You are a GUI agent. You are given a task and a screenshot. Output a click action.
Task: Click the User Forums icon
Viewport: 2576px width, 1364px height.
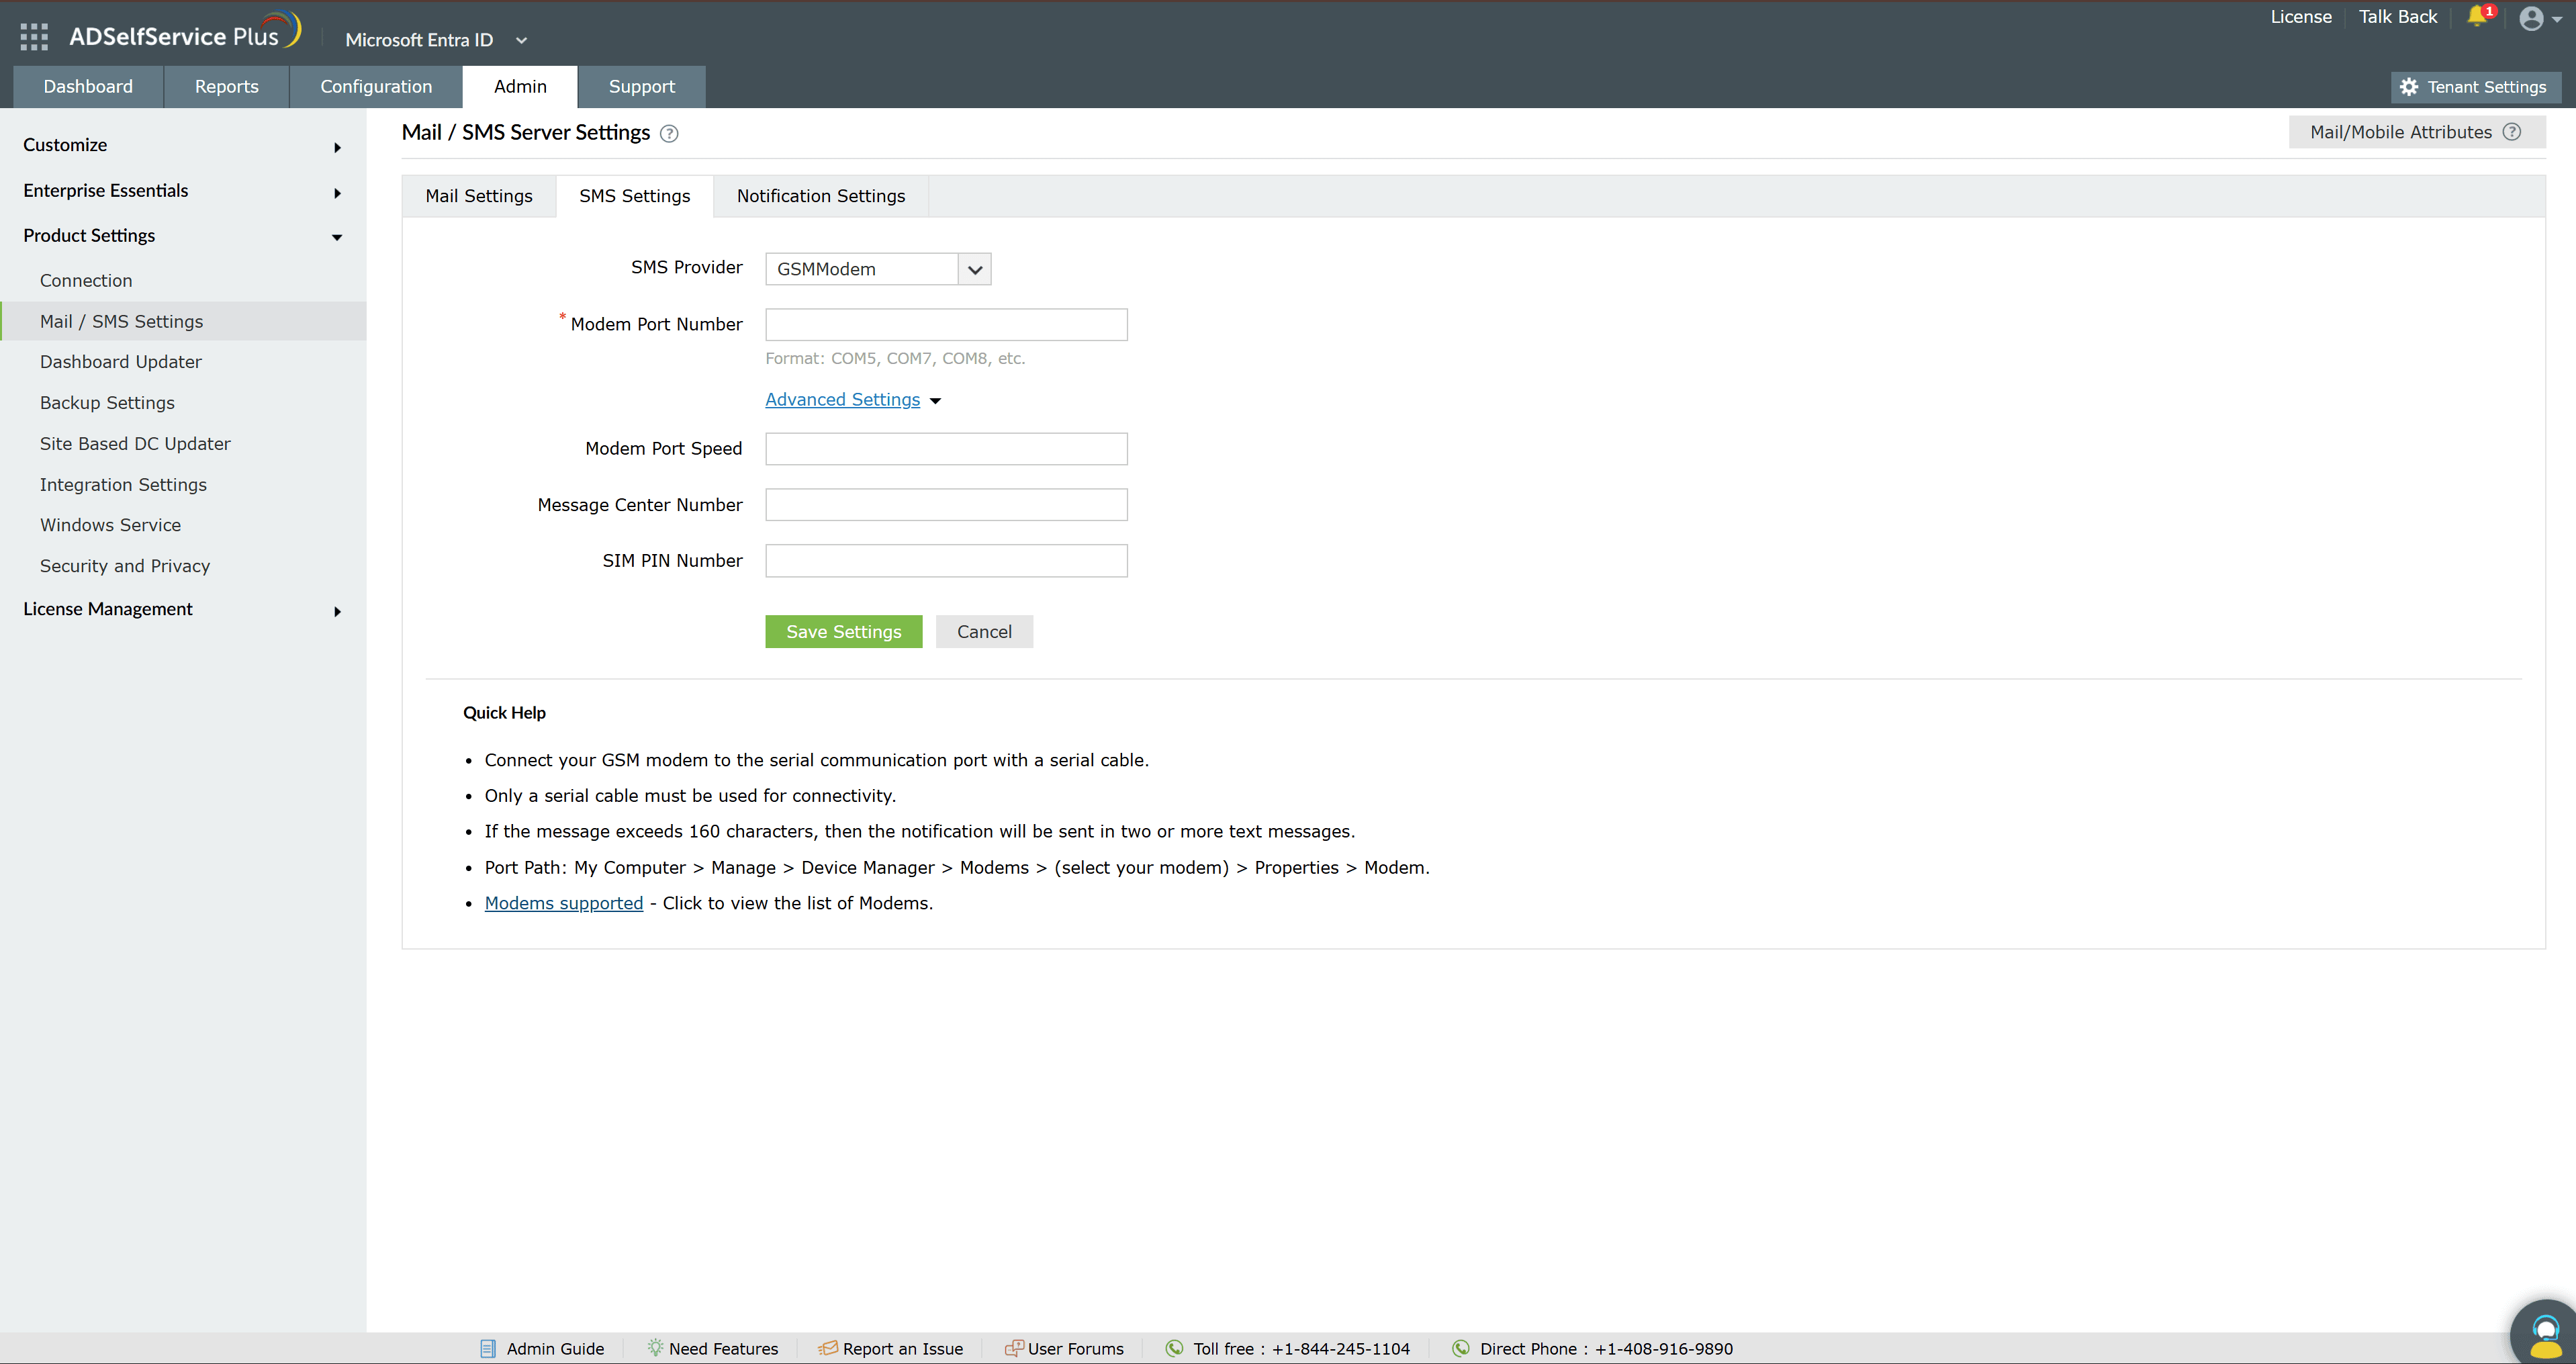(x=1014, y=1348)
